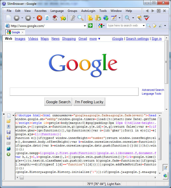This screenshot has height=188, width=171.
Task: Open the Tools menu
Action: [x=103, y=11]
